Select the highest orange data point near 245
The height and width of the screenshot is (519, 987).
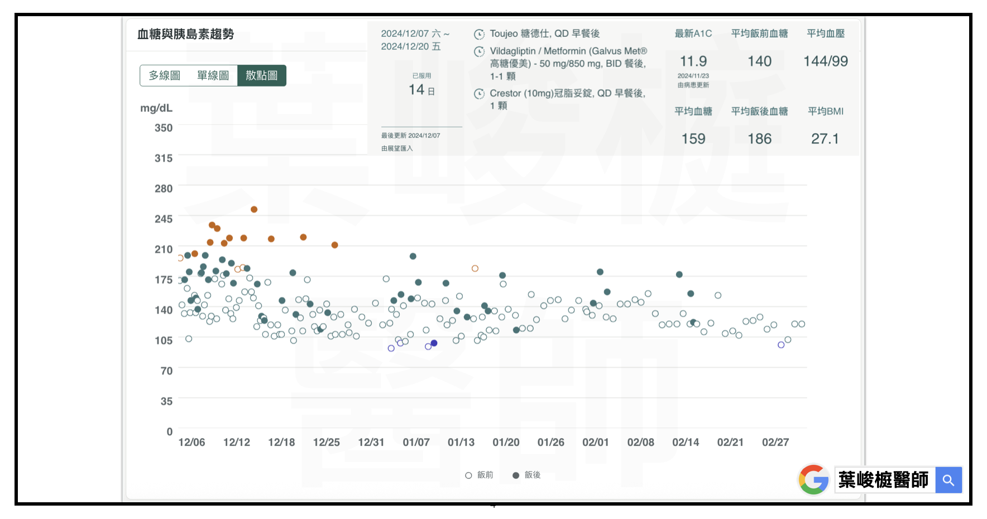click(x=254, y=209)
